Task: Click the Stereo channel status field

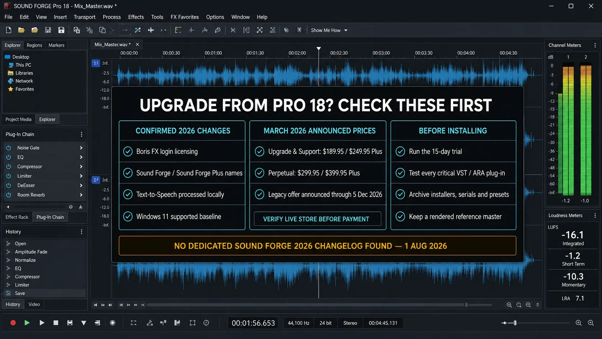Action: coord(350,323)
